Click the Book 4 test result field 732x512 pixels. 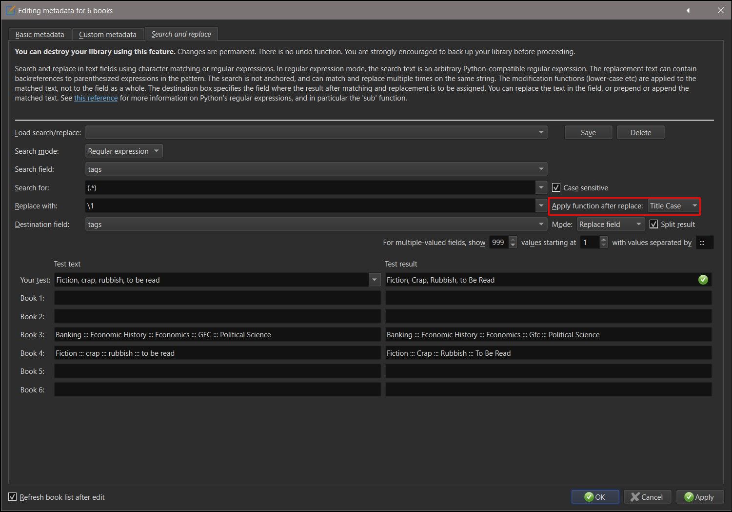click(548, 353)
